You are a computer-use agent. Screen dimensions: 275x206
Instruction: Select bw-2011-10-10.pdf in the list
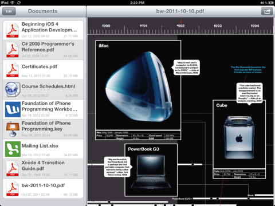click(43, 188)
